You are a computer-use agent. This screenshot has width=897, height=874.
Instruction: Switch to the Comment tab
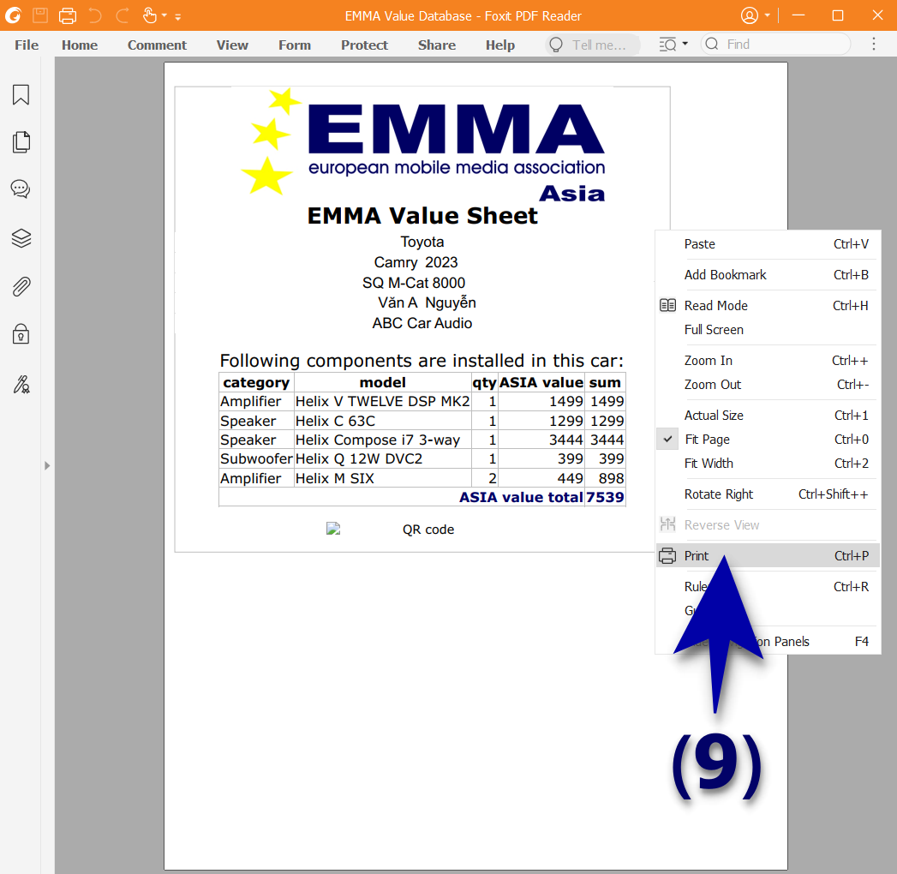[x=157, y=45]
